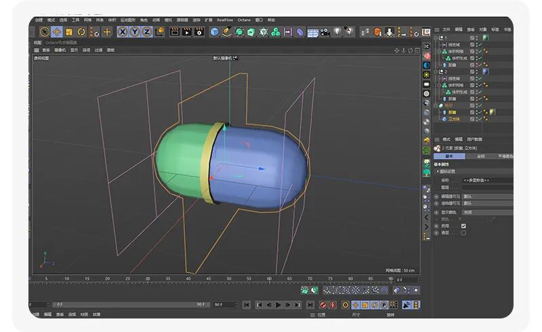Click the half-blue circle side strip icon
Screen dimensions: 542x332
(x=427, y=65)
